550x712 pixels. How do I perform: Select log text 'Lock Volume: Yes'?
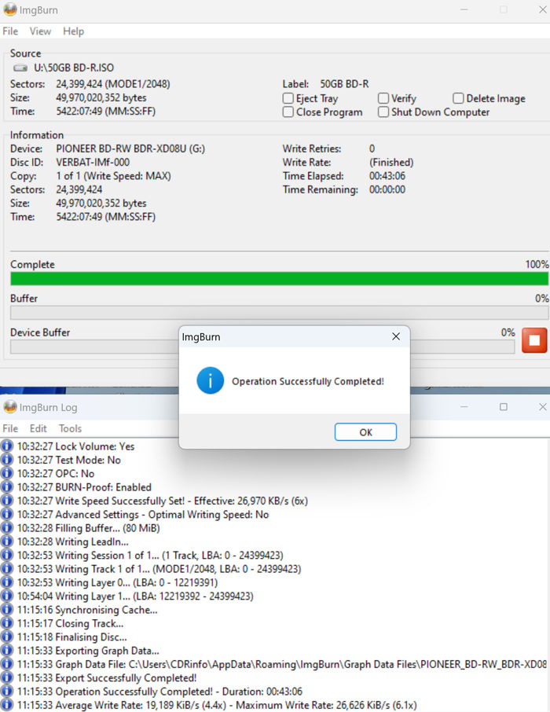(95, 446)
